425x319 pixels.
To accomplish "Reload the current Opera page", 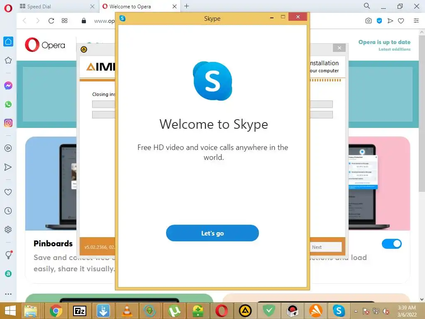I will [x=51, y=21].
